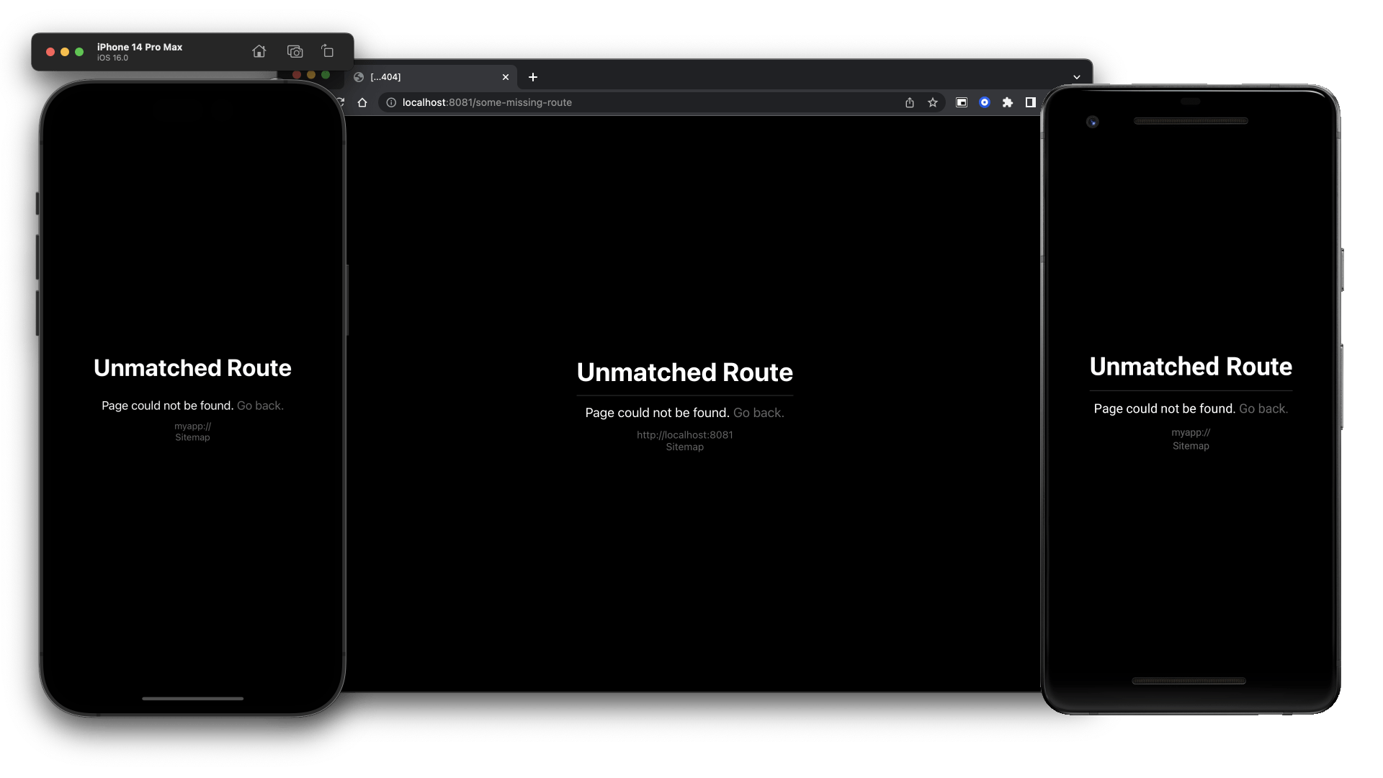
Task: Click the iPhone home indicator bar
Action: tap(192, 698)
